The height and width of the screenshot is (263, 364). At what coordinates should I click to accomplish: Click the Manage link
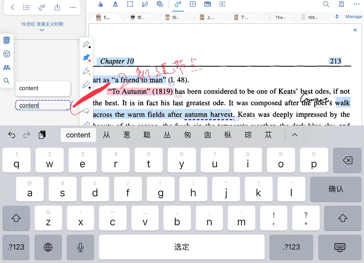pyautogui.click(x=354, y=16)
